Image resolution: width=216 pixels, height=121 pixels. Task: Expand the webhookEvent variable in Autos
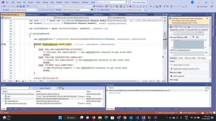click(3, 101)
